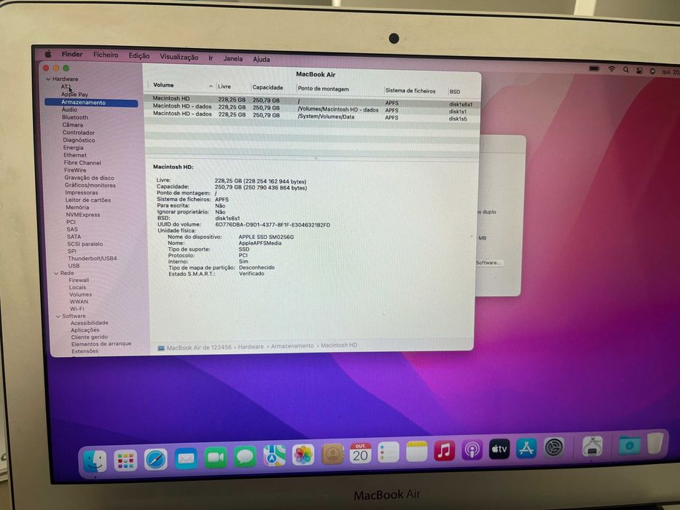Screen dimensions: 680x510
Task: Open the Ajuda menu
Action: click(x=262, y=60)
